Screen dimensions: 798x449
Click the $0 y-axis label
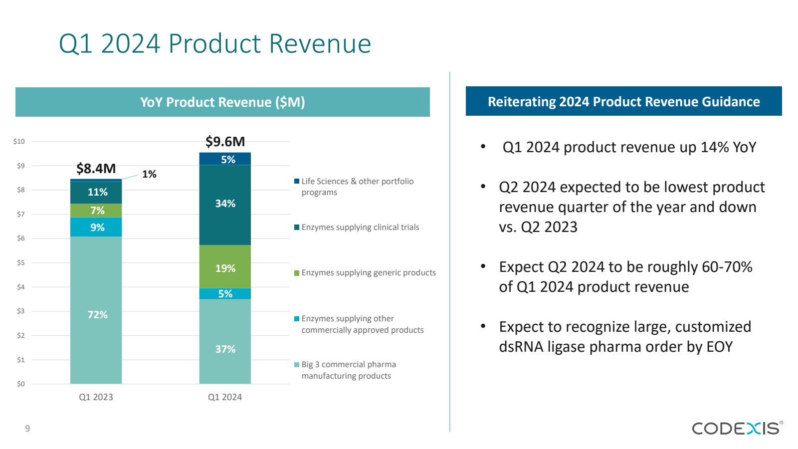pos(21,384)
